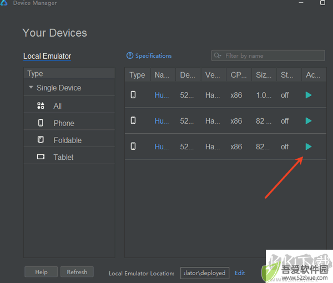The image size is (333, 283).
Task: Sort by the CP... column header
Action: tap(239, 75)
